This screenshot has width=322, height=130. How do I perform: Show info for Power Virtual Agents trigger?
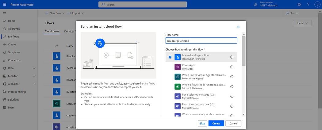pyautogui.click(x=232, y=77)
